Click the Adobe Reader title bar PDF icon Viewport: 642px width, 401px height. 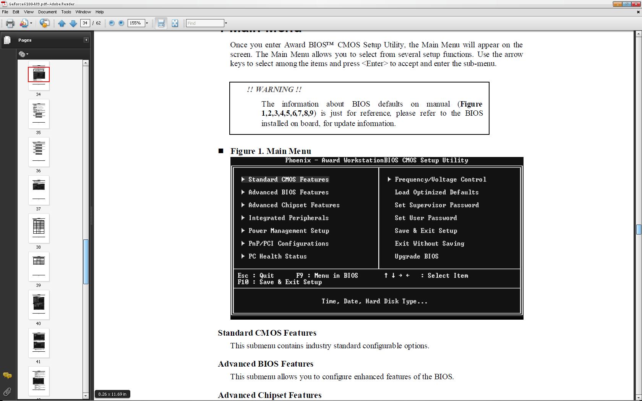(4, 4)
